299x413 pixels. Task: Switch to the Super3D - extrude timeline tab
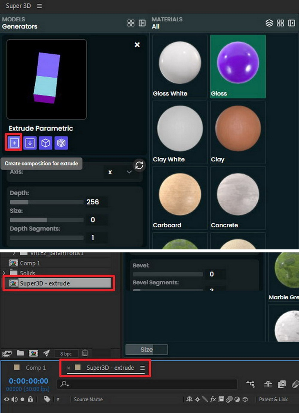tap(110, 368)
